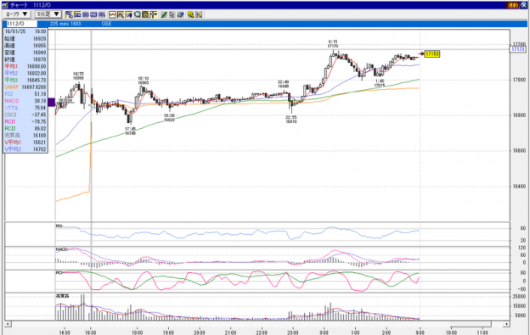
Task: Select the eraser tool in toolbar
Action: click(x=181, y=14)
